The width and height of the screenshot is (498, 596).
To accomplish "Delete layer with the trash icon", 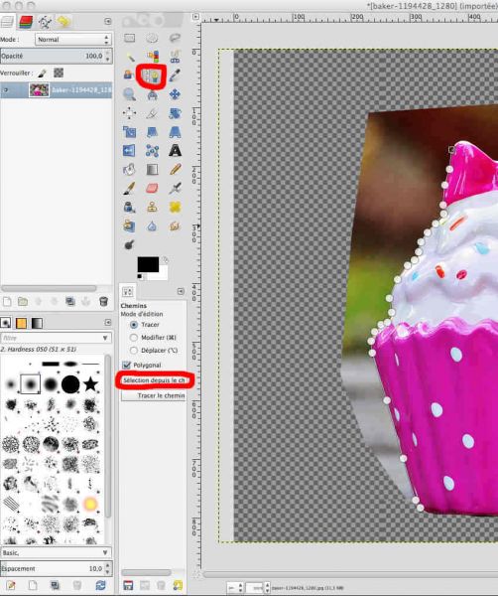I will [x=103, y=301].
